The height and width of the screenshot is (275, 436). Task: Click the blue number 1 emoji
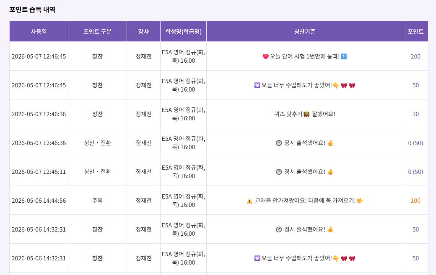(344, 56)
